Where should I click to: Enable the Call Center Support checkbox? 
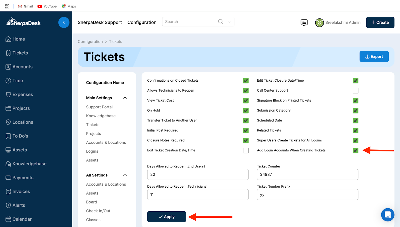355,91
